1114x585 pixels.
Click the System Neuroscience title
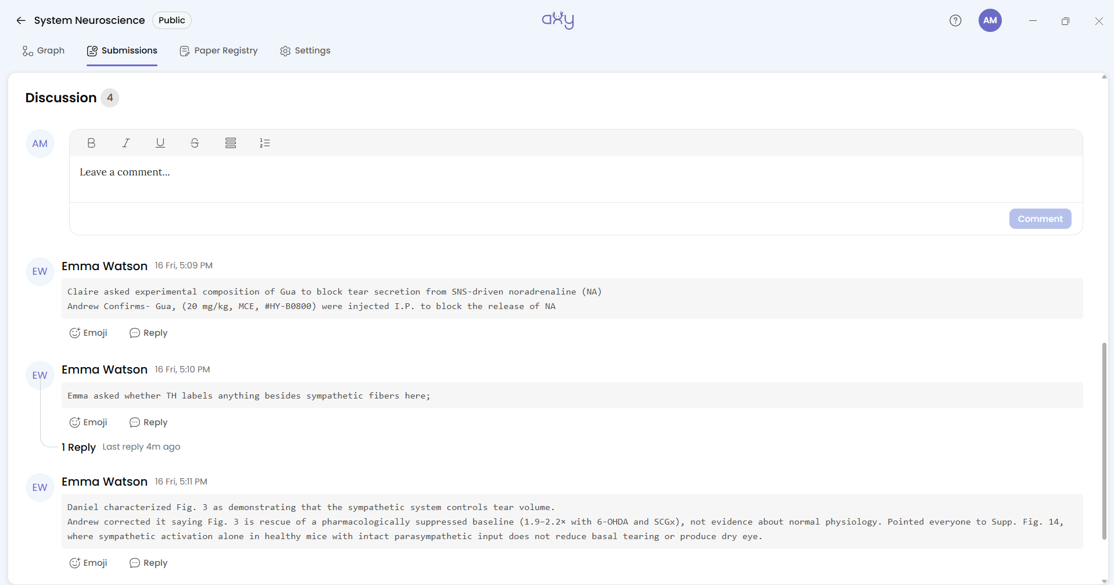click(89, 20)
